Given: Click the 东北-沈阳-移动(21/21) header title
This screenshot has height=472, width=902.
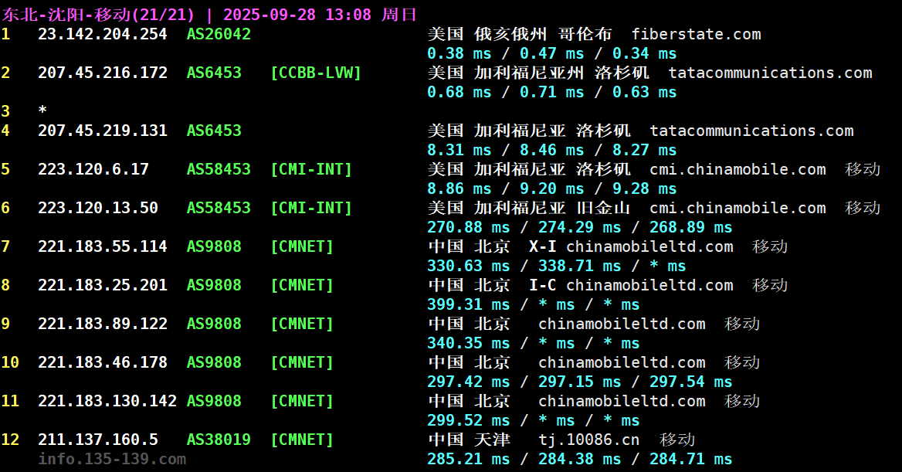Looking at the screenshot, I should (x=105, y=15).
